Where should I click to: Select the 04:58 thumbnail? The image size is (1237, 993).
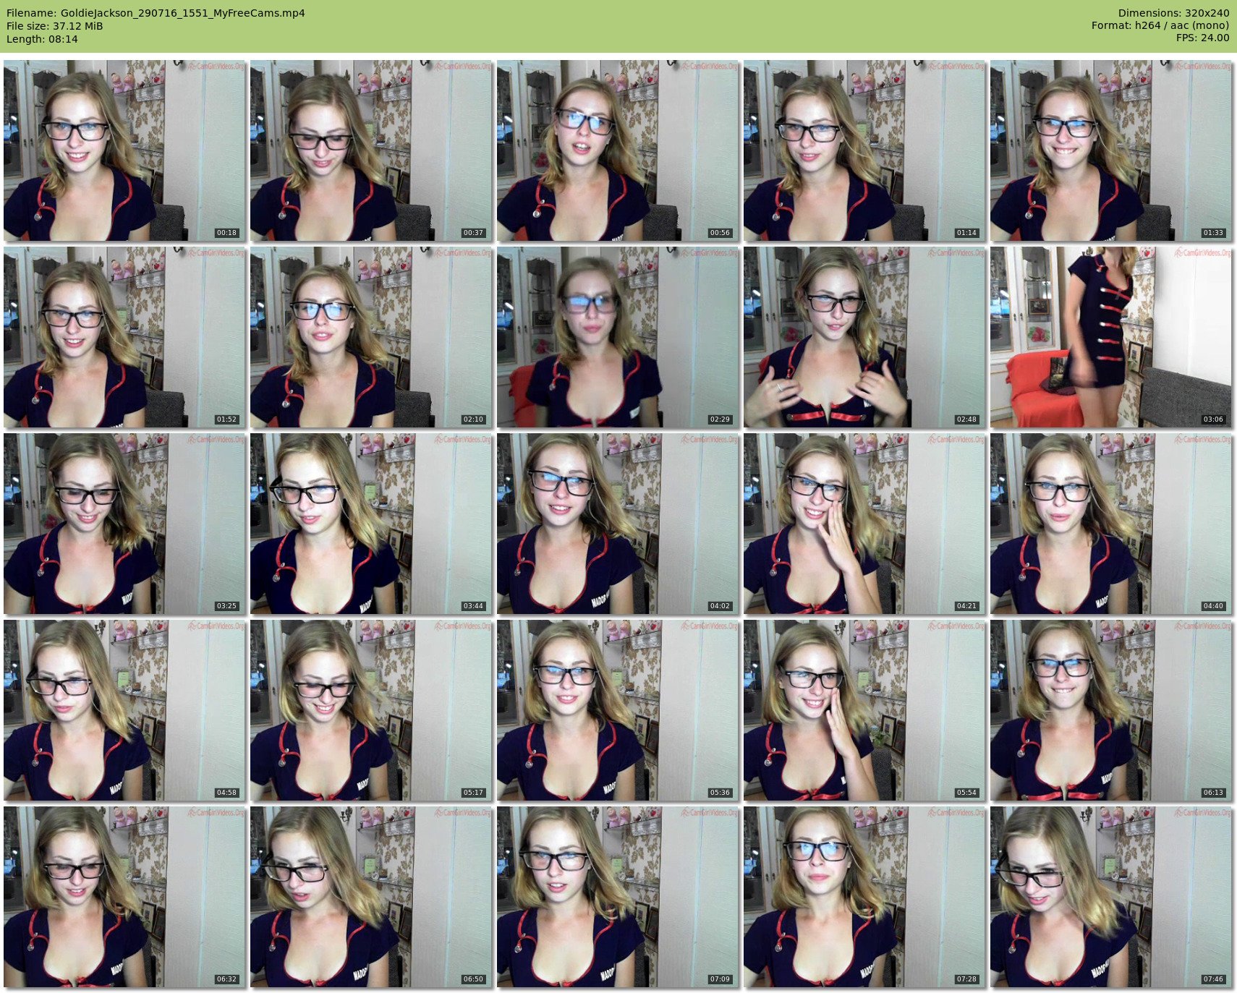pos(124,710)
